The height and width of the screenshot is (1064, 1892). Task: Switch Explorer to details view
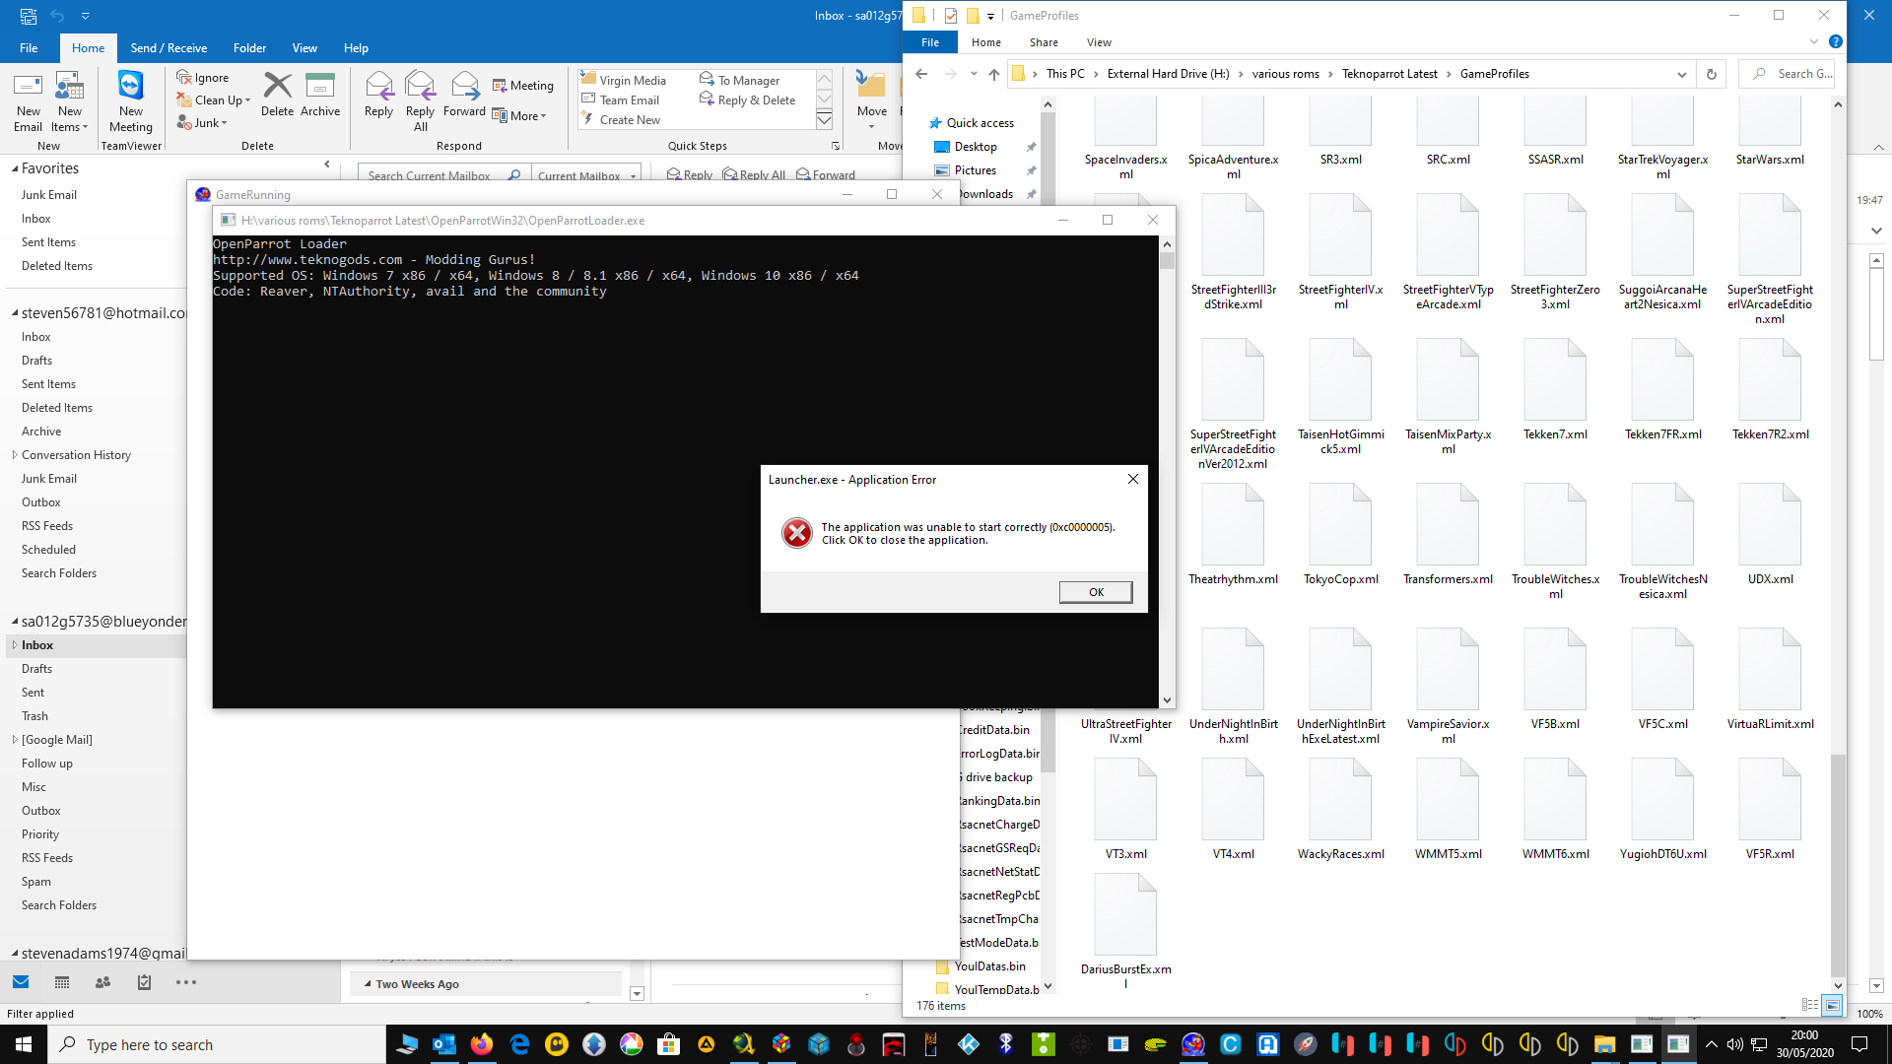1810,1005
